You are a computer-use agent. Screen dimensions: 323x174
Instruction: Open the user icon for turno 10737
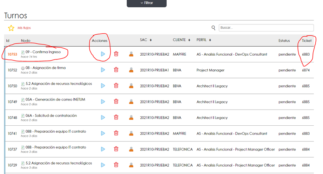[131, 149]
